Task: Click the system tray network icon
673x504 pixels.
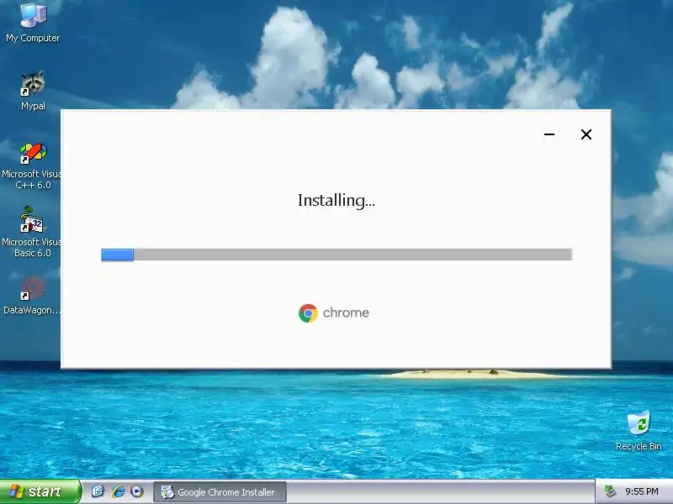Action: (x=610, y=491)
